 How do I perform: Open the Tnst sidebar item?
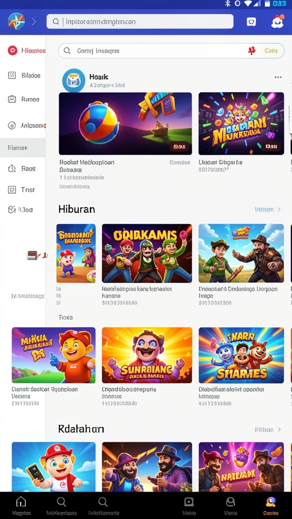(21, 190)
